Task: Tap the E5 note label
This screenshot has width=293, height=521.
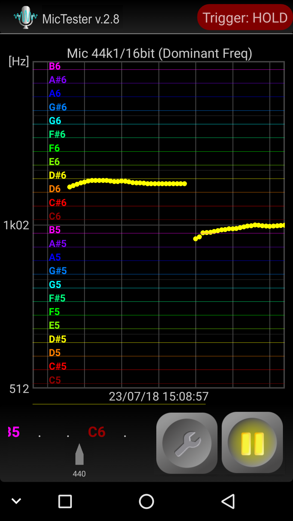Action: 54,325
